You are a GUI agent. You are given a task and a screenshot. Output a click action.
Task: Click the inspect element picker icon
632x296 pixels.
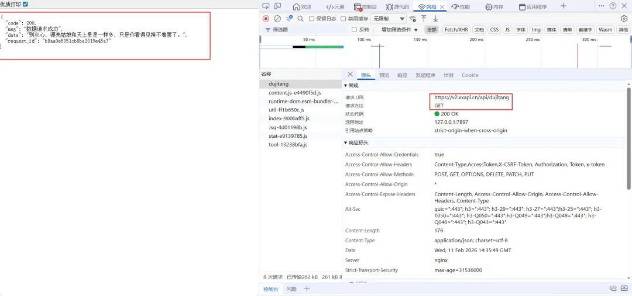266,6
